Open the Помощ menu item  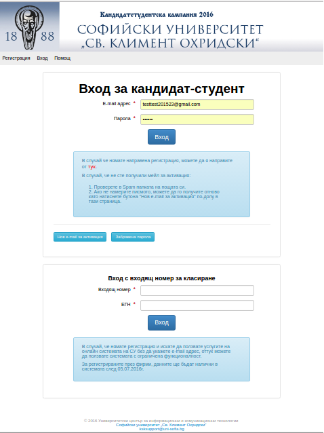(62, 58)
